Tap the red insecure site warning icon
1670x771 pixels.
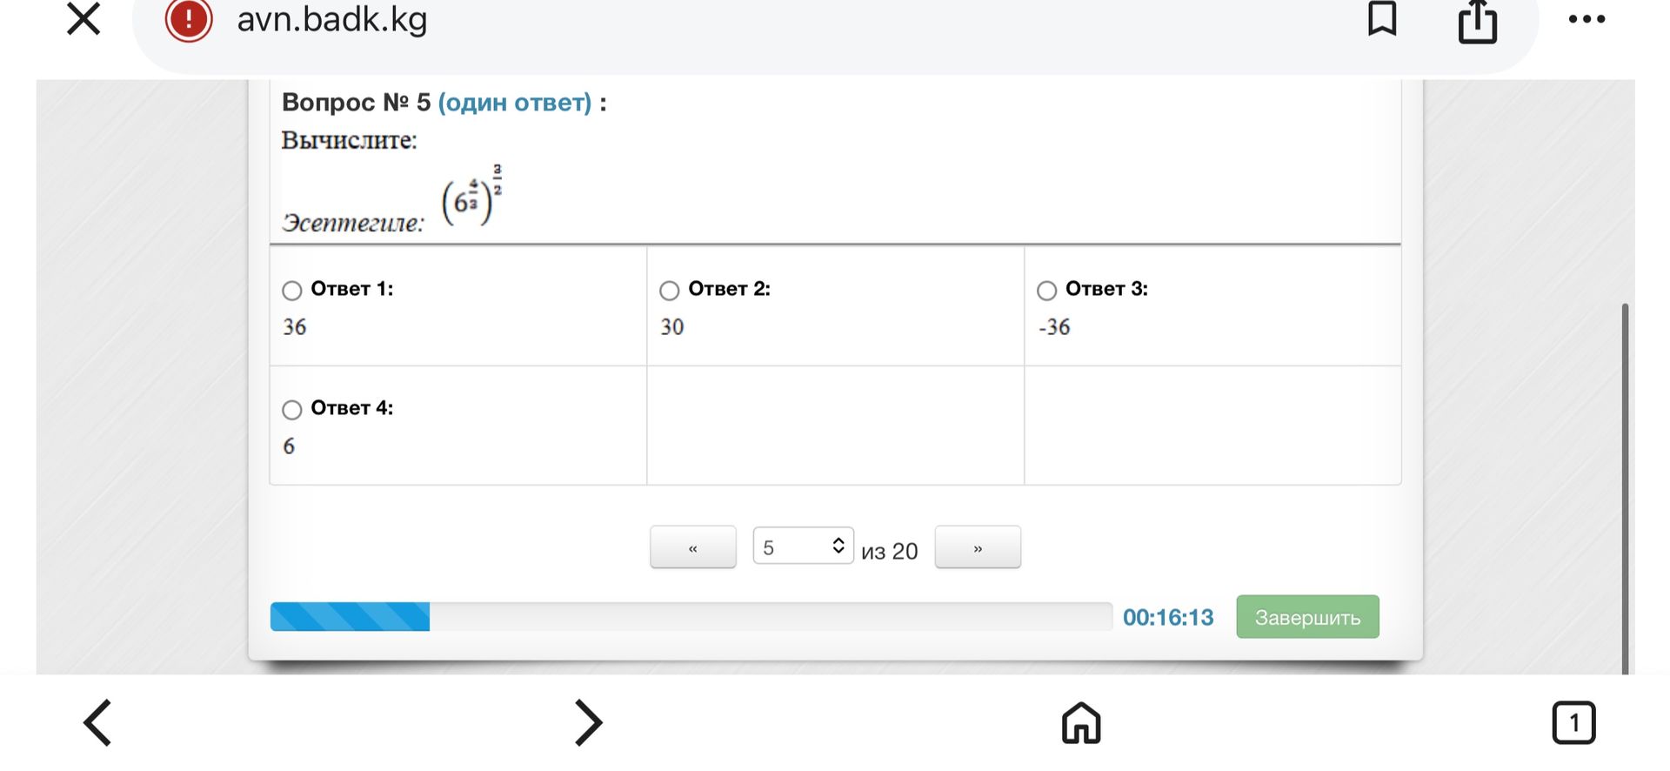click(x=189, y=19)
